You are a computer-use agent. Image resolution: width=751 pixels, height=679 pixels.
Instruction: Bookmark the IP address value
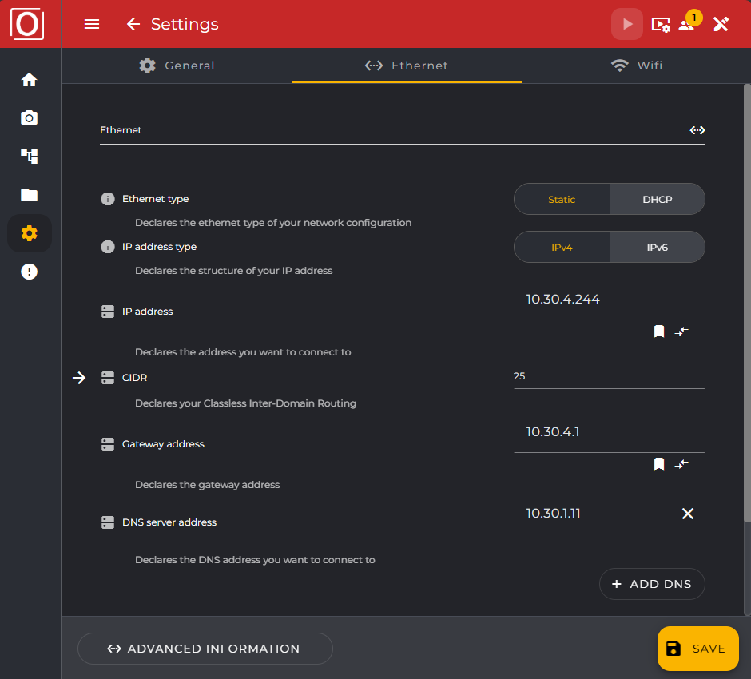659,331
